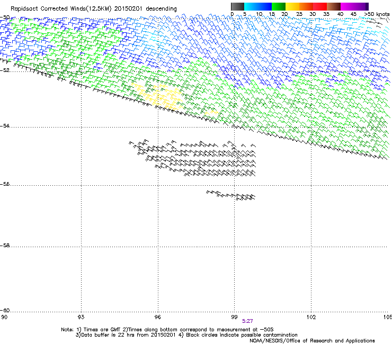Click the '>50 knots' legend label
The height and width of the screenshot is (344, 392).
377,14
